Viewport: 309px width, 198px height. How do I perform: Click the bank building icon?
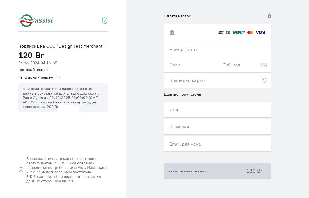point(172,33)
